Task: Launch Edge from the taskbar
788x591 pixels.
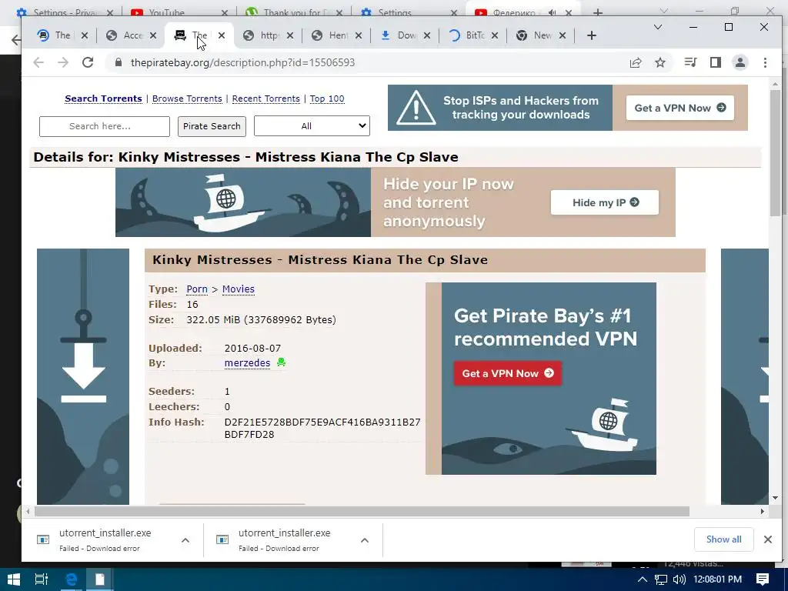Action: click(x=72, y=579)
